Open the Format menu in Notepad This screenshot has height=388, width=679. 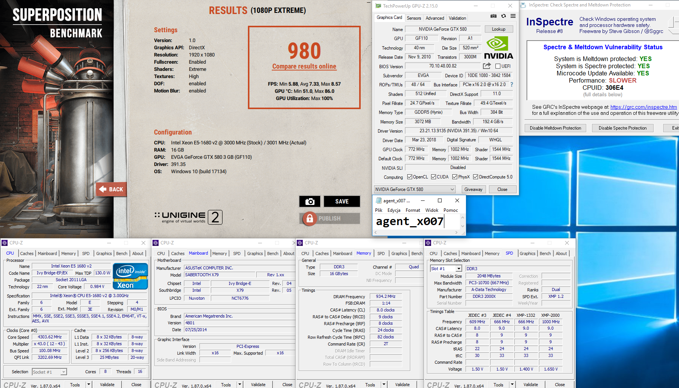[x=413, y=210]
